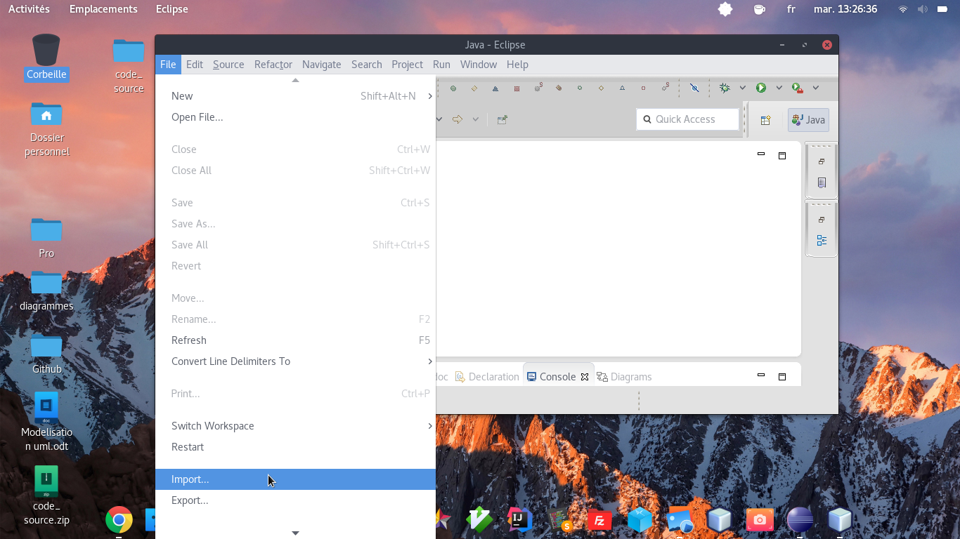
Task: Open the Forward history dropdown arrow
Action: point(476,119)
